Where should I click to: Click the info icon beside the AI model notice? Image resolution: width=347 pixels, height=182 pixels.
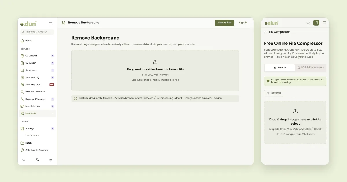pyautogui.click(x=75, y=99)
